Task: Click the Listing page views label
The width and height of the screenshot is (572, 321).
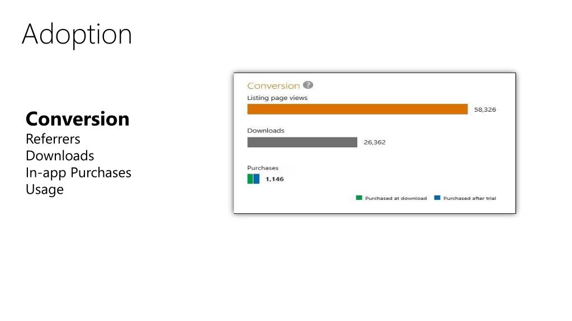Action: pyautogui.click(x=277, y=98)
